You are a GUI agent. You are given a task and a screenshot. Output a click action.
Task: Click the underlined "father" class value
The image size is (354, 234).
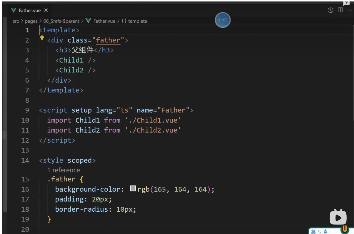click(108, 40)
